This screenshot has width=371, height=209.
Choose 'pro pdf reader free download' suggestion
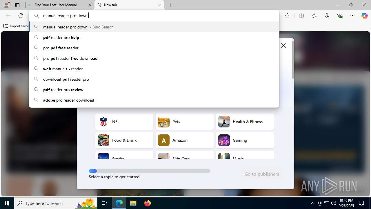pyautogui.click(x=154, y=58)
